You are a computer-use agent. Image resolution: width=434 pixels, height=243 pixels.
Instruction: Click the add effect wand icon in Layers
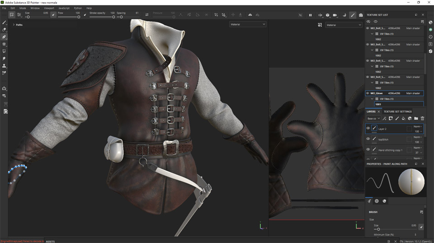tap(384, 119)
